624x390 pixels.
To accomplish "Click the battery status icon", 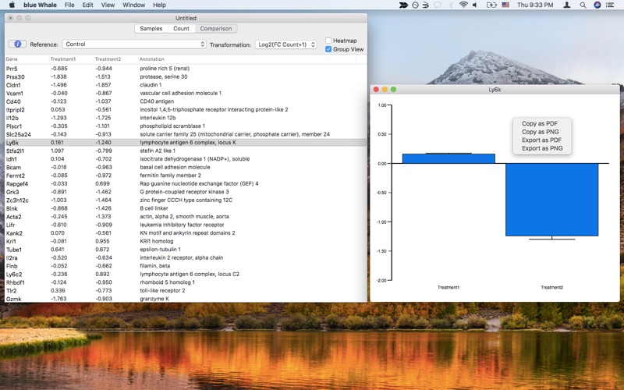I will 491,5.
